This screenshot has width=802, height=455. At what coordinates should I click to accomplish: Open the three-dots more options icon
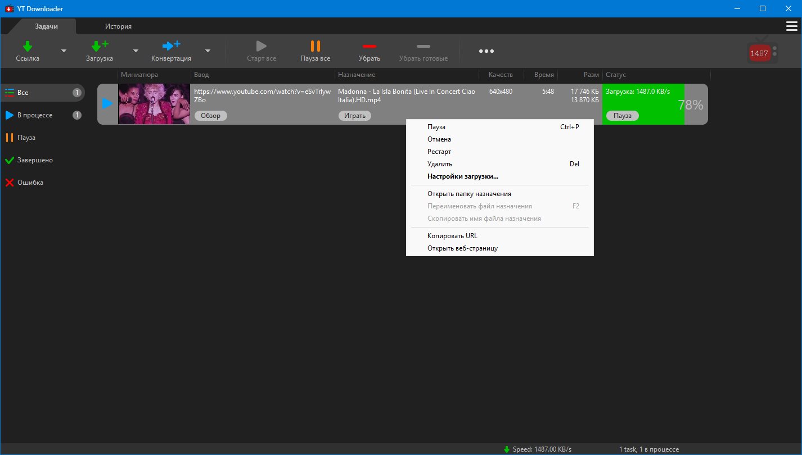[x=486, y=51]
